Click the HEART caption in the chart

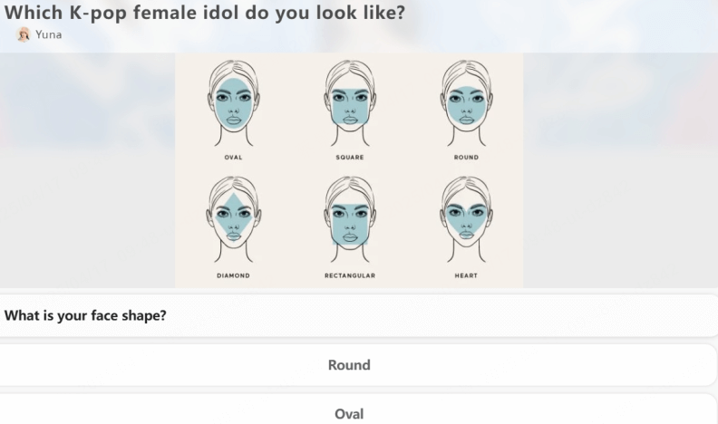pyautogui.click(x=466, y=275)
